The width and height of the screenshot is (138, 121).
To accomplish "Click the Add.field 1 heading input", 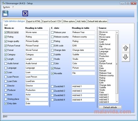I will pyautogui.click(x=84, y=86).
